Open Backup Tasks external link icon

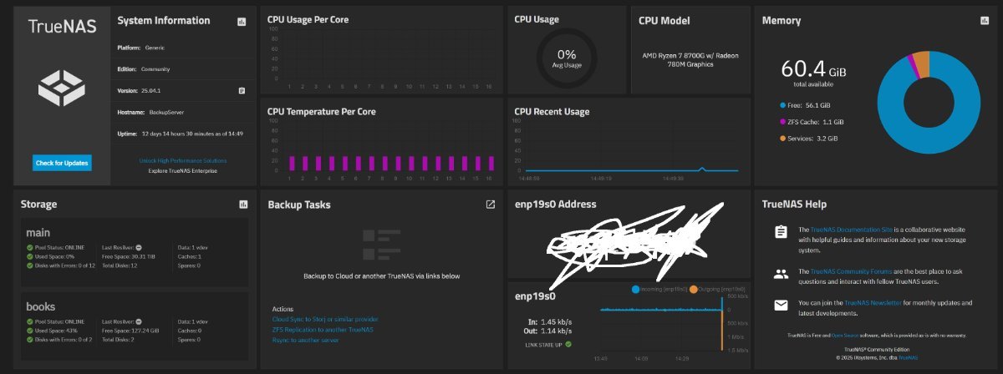tap(491, 204)
